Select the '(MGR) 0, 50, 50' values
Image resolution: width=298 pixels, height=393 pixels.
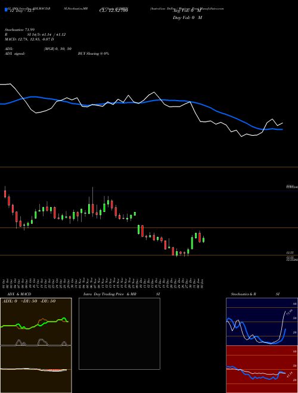[x=58, y=49]
